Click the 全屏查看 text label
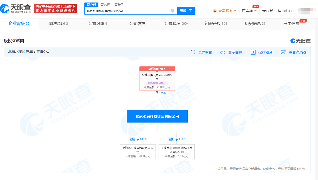 click(x=205, y=52)
